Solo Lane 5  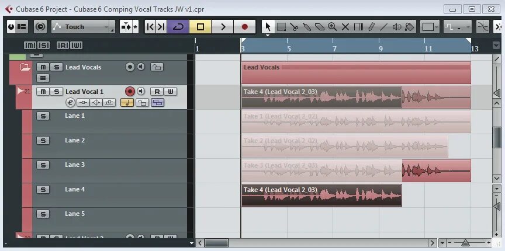tap(43, 214)
